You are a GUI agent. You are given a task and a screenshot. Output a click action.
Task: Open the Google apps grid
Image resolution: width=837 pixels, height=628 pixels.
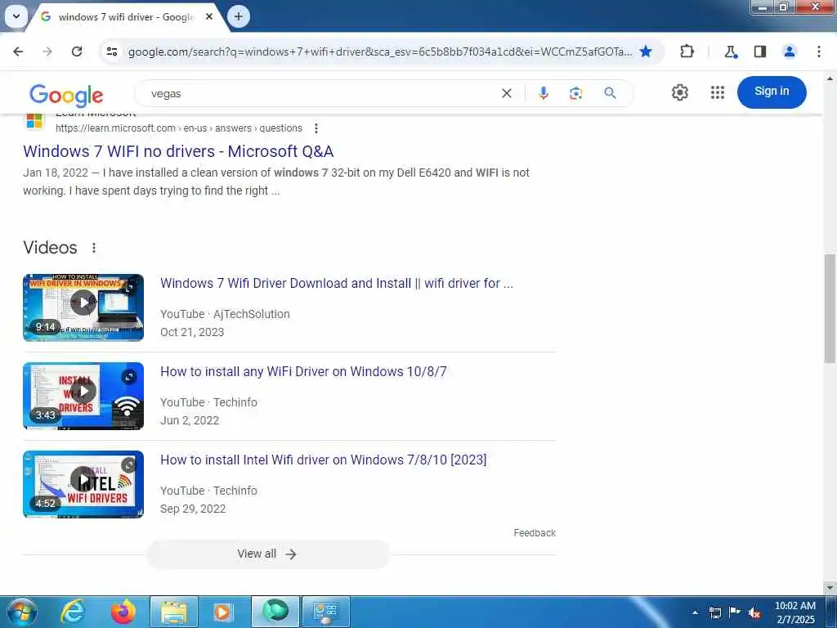[718, 92]
